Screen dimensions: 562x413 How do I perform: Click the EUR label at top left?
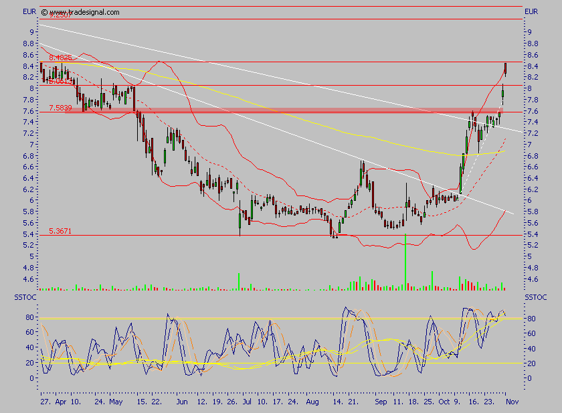pos(29,11)
